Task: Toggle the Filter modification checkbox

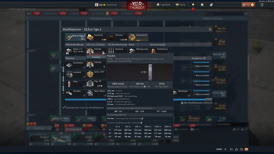Action: pos(84,86)
